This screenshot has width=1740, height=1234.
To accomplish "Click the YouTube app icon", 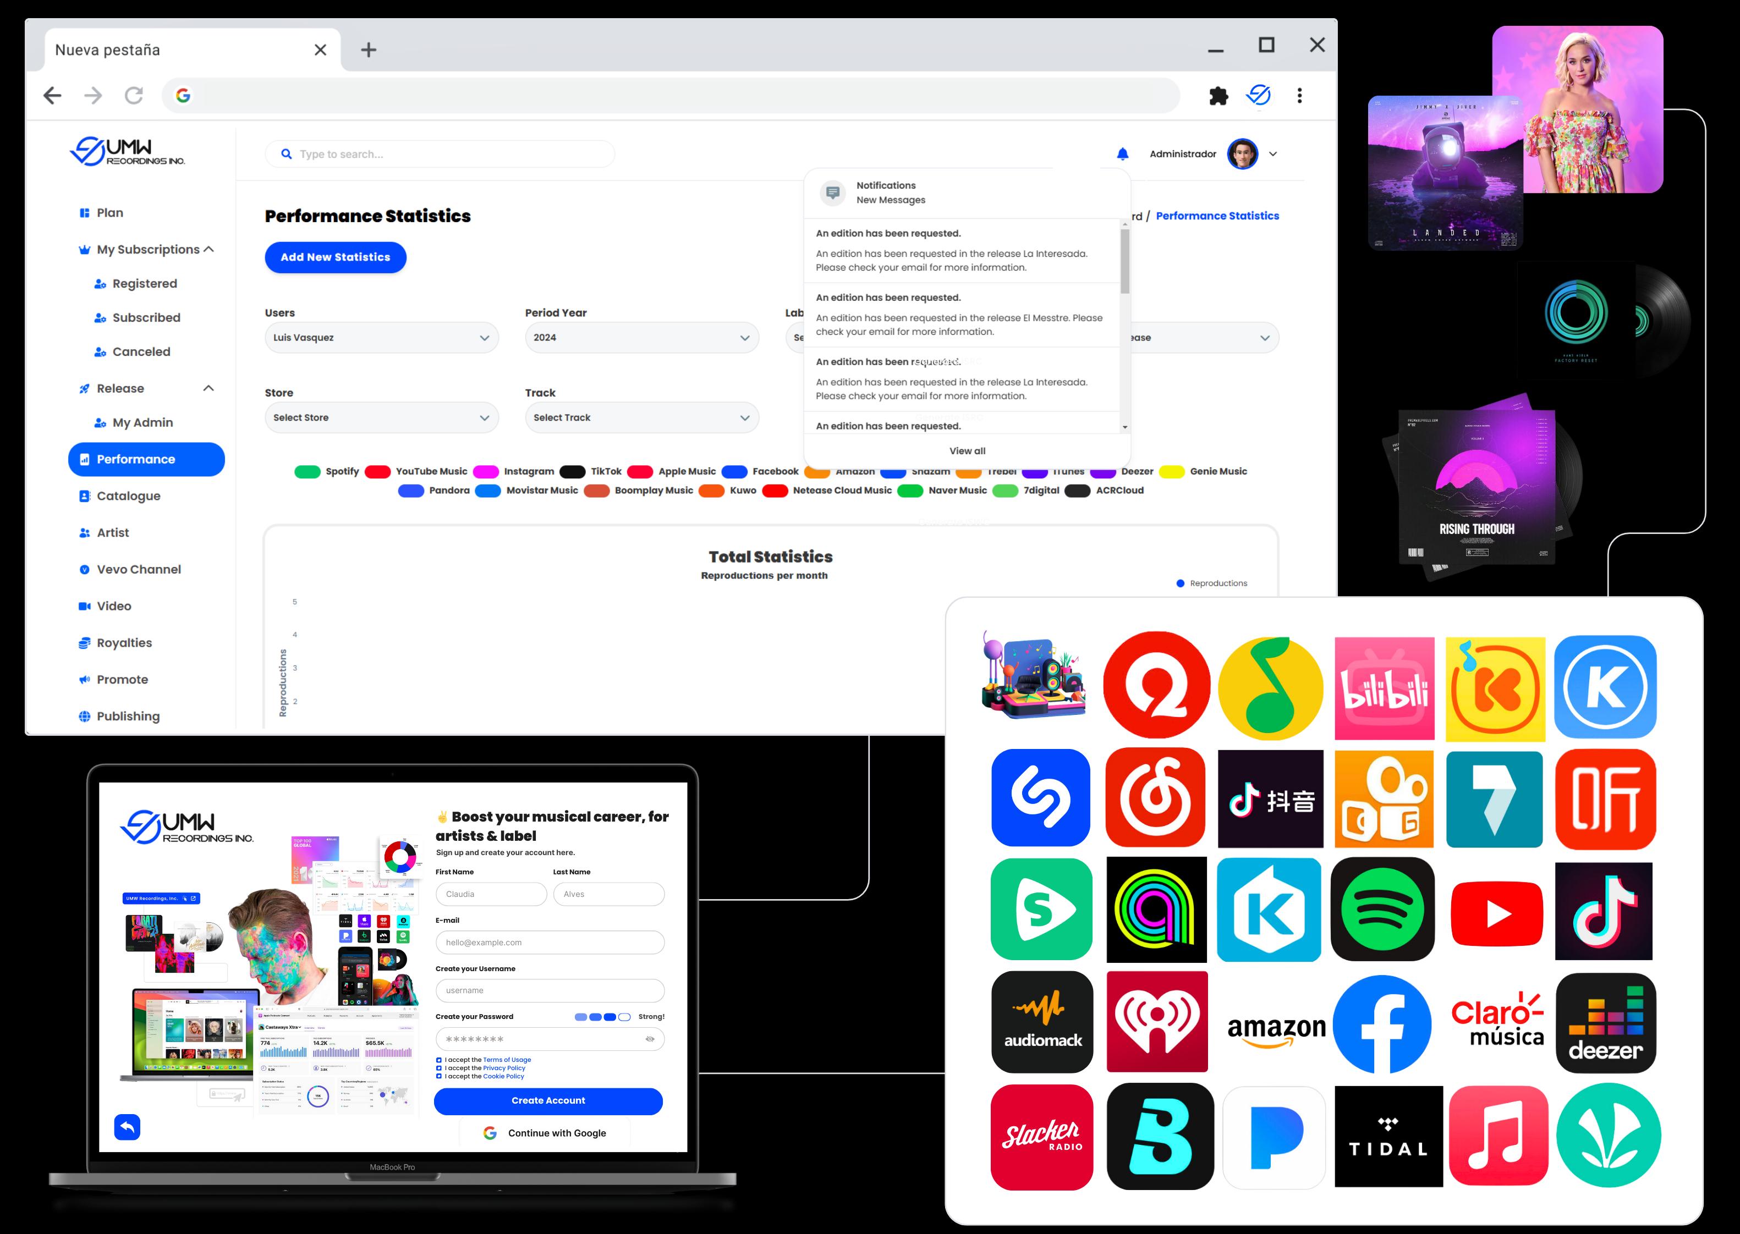I will pos(1497,913).
